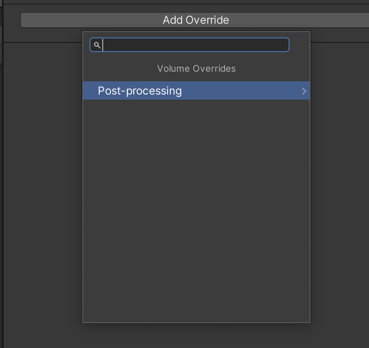
Task: Select the highlighted Post-processing menu entry
Action: (x=140, y=90)
